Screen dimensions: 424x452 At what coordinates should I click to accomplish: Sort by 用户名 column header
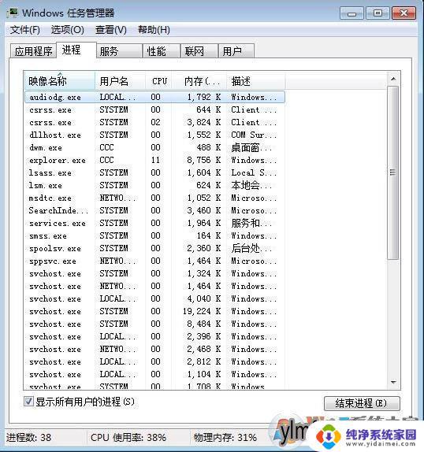click(120, 81)
